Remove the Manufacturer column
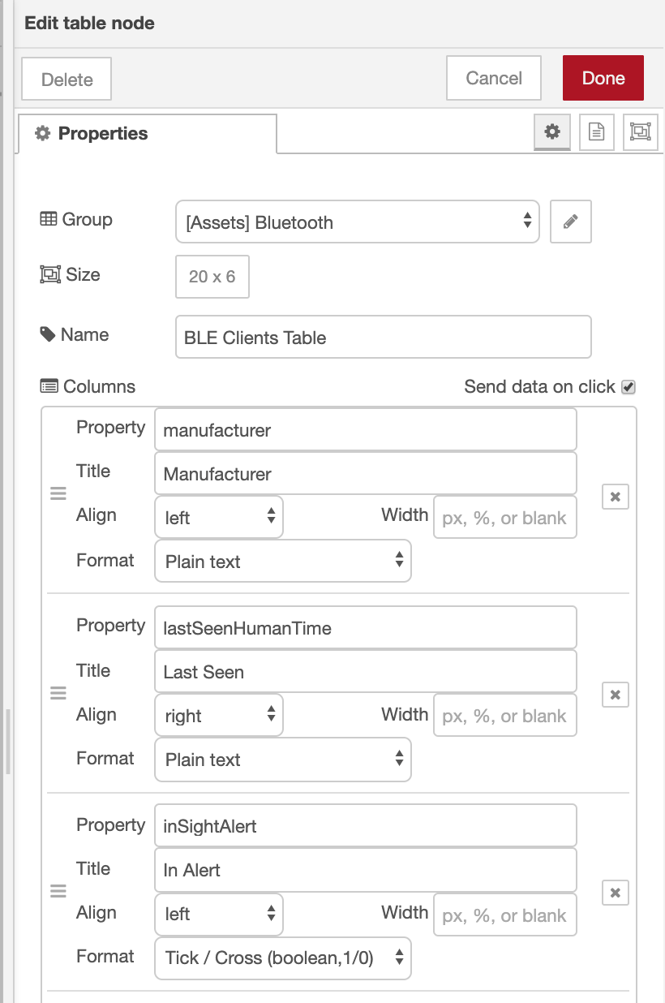 click(615, 497)
